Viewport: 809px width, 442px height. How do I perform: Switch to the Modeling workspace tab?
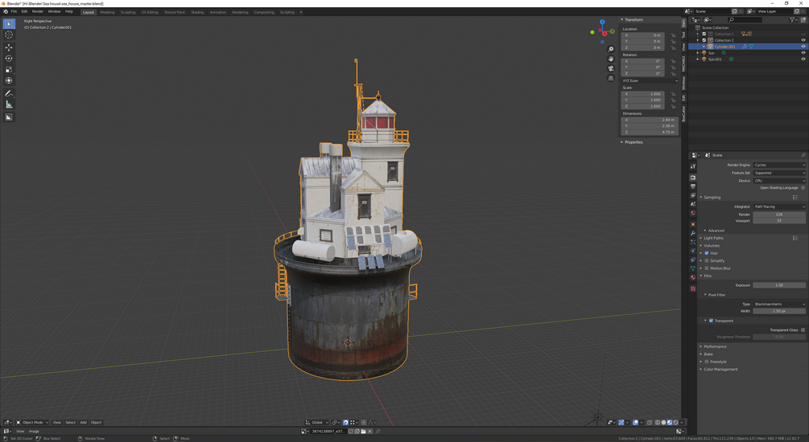[107, 12]
